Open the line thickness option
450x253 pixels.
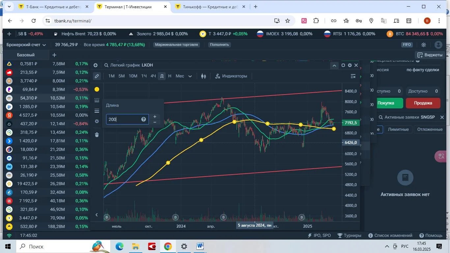[x=97, y=111]
